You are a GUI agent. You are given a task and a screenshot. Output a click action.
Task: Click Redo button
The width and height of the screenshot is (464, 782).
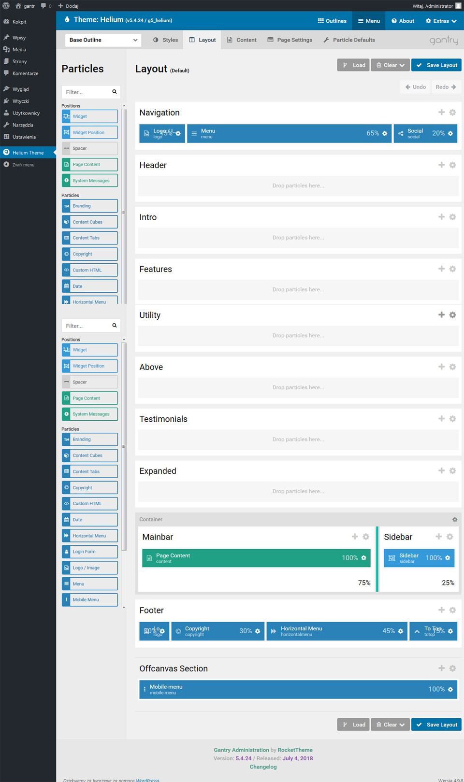446,87
